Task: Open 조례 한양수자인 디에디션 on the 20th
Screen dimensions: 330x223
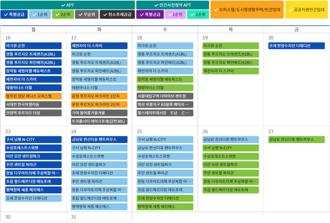Action: tap(297, 46)
